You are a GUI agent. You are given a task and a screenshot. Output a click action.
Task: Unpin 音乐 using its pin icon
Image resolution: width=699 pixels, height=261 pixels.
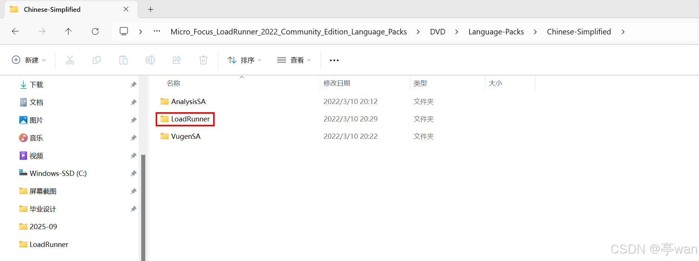click(x=133, y=138)
